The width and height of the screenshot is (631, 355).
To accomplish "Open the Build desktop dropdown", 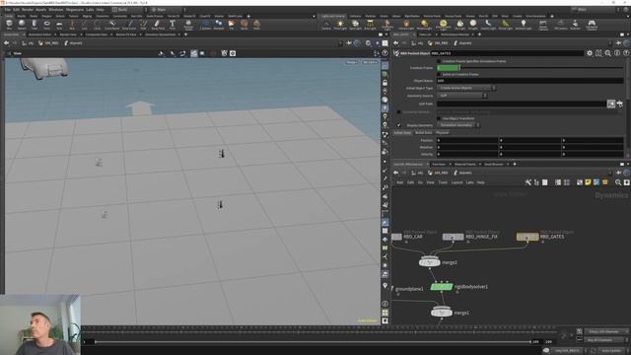I will pyautogui.click(x=128, y=10).
